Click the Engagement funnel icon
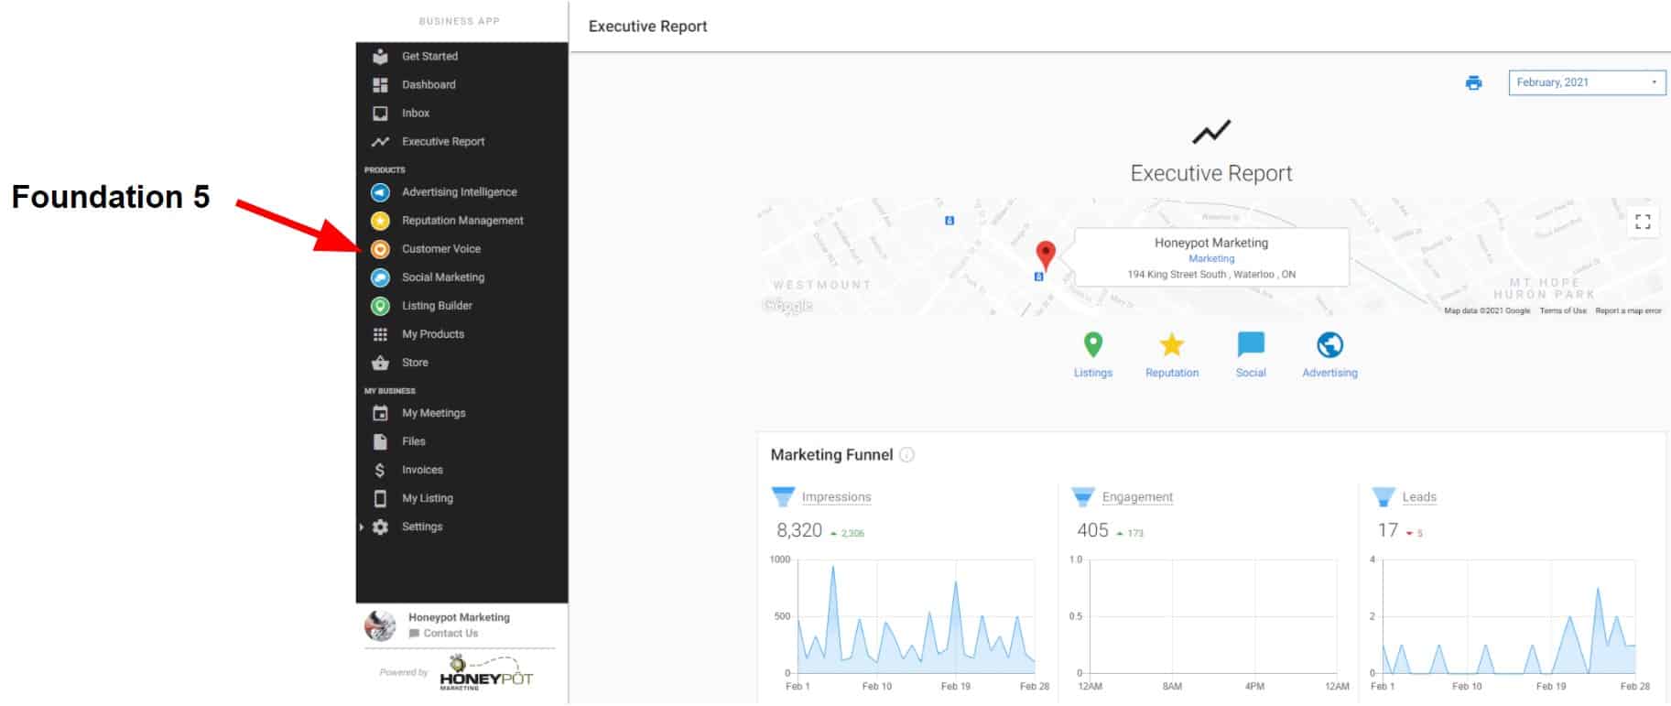 click(x=1083, y=497)
